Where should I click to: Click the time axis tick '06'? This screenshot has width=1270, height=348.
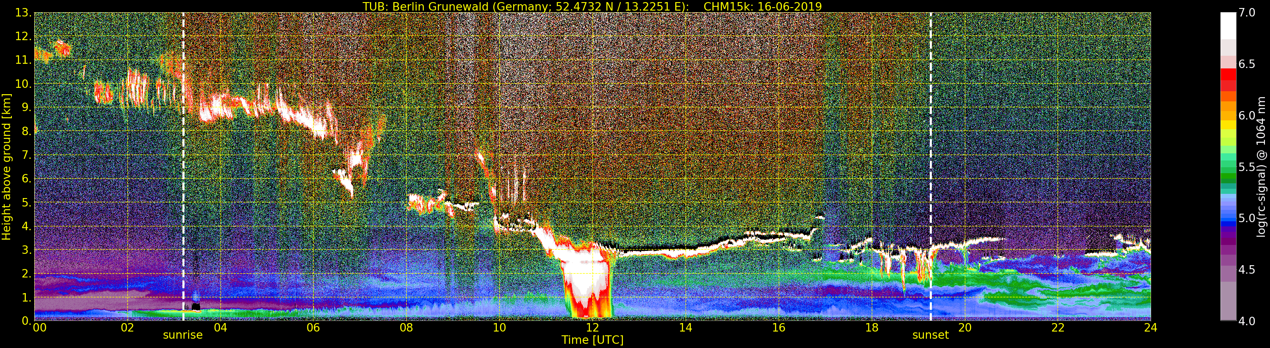(x=313, y=328)
